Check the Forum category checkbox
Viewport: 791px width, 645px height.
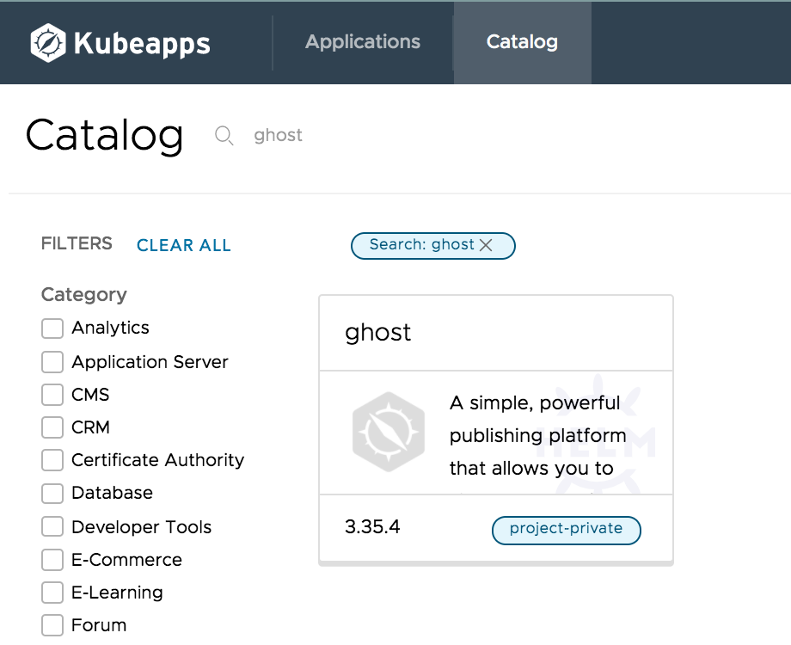click(x=52, y=625)
